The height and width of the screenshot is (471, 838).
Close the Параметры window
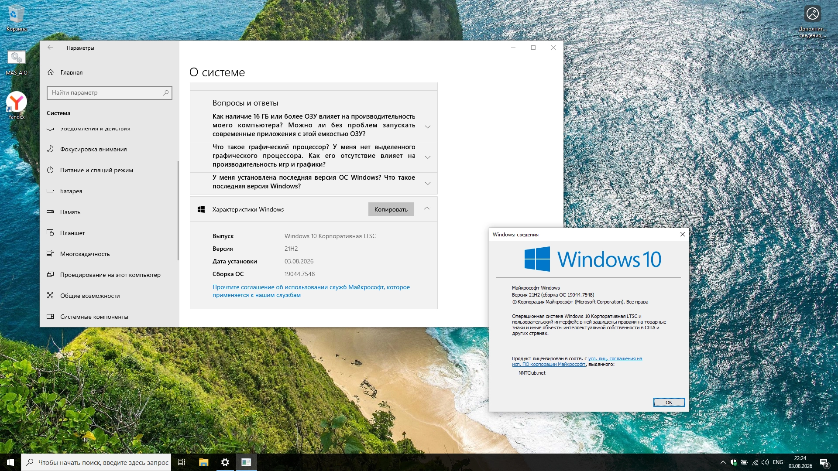[553, 48]
